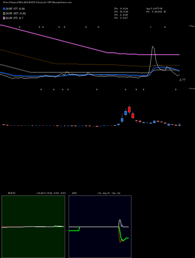
Task: Select the 'DOW ST: 0.36' label
Action: click(x=15, y=9)
